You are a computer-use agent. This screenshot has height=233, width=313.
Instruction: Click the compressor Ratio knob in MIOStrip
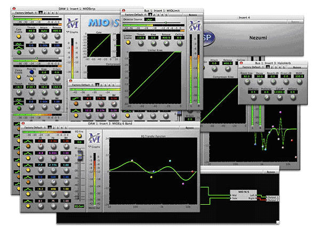tap(31, 92)
